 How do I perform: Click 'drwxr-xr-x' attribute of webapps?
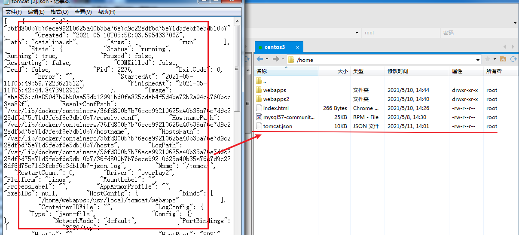[x=465, y=90]
